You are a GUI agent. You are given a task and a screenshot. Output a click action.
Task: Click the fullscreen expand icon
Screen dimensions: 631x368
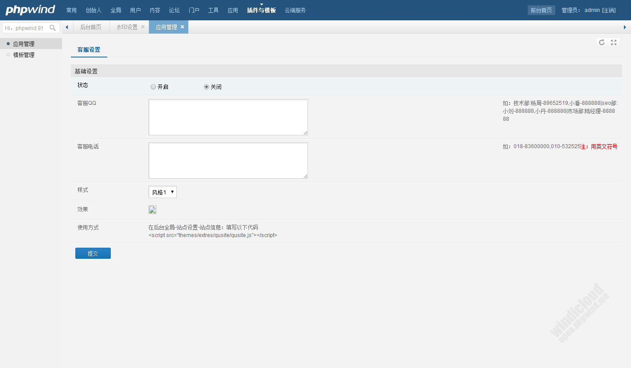coord(614,42)
